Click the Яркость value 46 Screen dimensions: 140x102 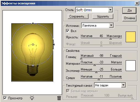(x=101, y=36)
